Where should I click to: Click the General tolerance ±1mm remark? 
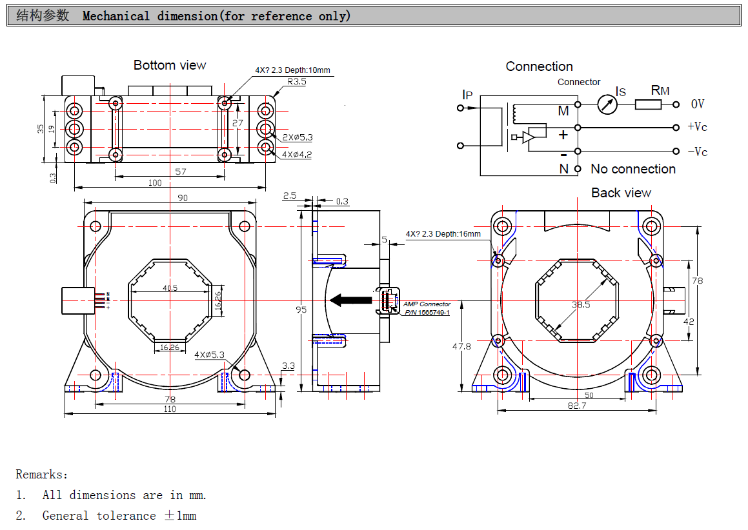pos(119,515)
